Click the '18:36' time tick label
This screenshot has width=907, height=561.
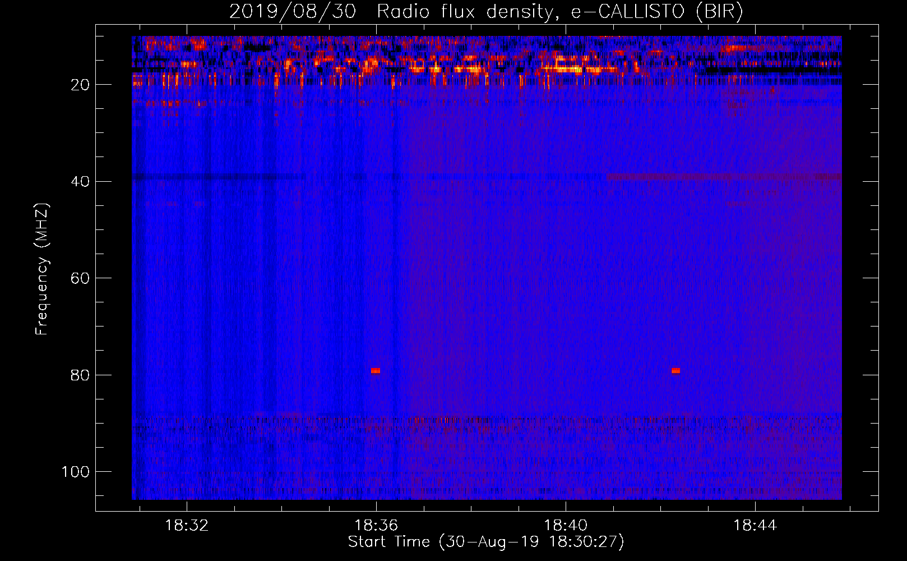click(x=376, y=526)
